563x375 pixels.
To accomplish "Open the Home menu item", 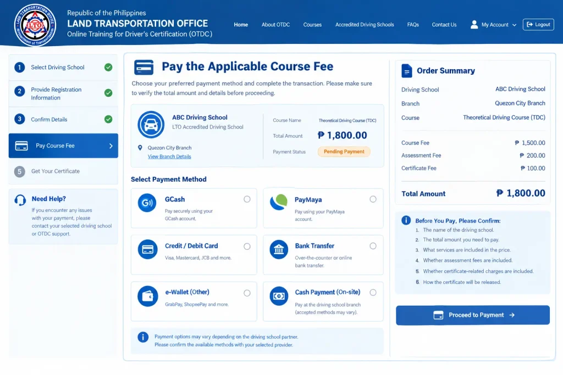I will (x=241, y=25).
